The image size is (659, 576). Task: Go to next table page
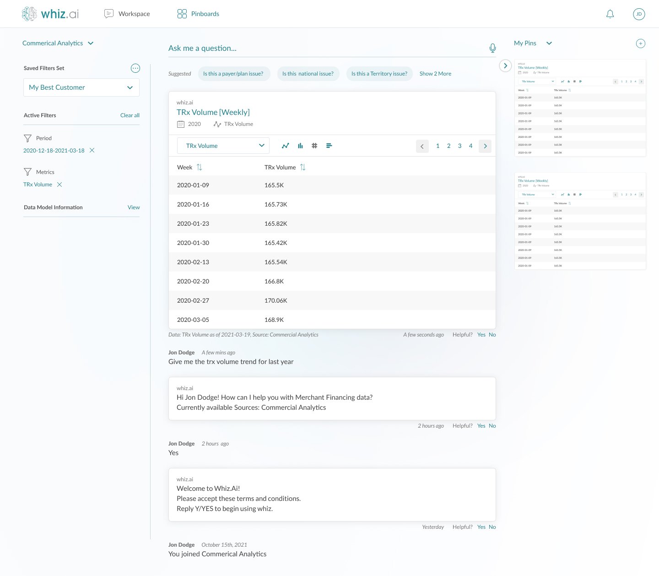[x=485, y=146]
